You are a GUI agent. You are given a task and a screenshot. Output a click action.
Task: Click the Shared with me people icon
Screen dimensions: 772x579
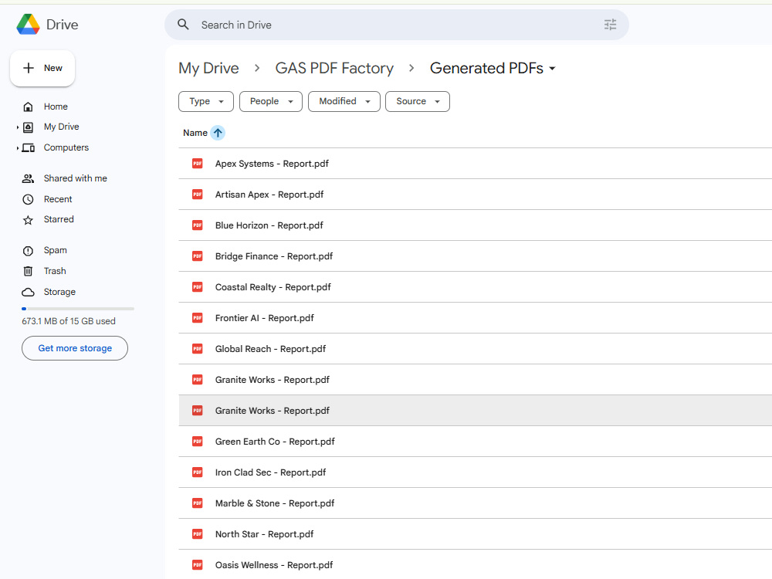(x=28, y=179)
